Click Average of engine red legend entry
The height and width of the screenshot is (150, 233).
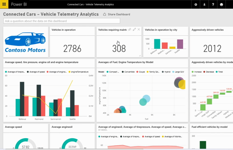[57, 72]
